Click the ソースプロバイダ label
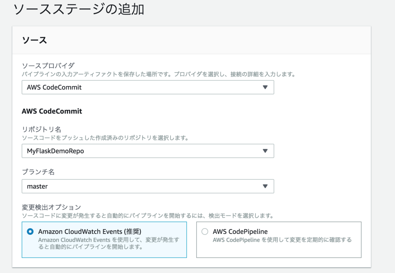This screenshot has height=273, width=395. tap(48, 66)
